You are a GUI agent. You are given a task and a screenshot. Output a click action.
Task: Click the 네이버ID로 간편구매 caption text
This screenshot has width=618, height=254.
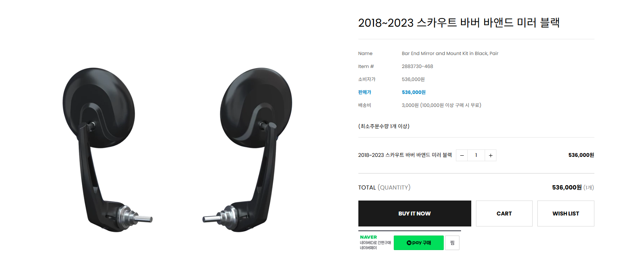coord(375,243)
